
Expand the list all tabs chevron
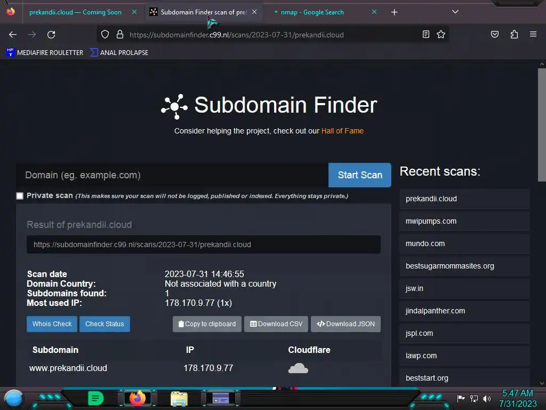pyautogui.click(x=455, y=12)
